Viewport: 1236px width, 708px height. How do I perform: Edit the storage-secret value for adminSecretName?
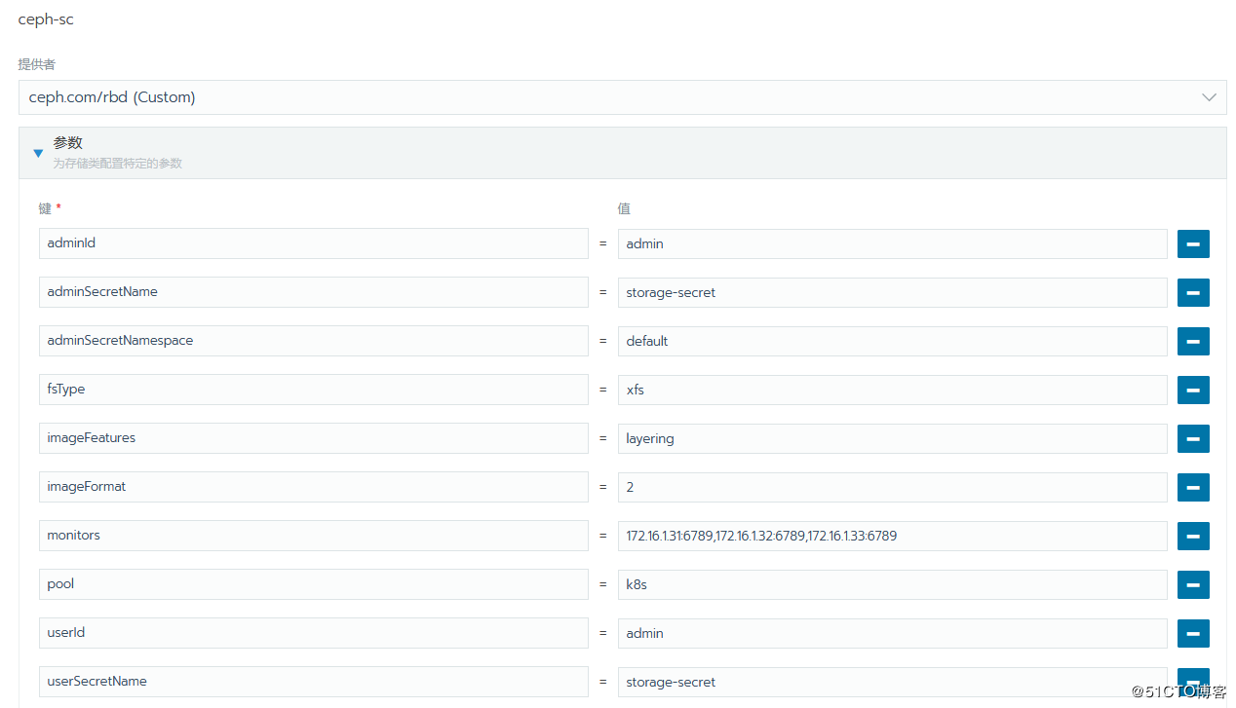coord(892,292)
